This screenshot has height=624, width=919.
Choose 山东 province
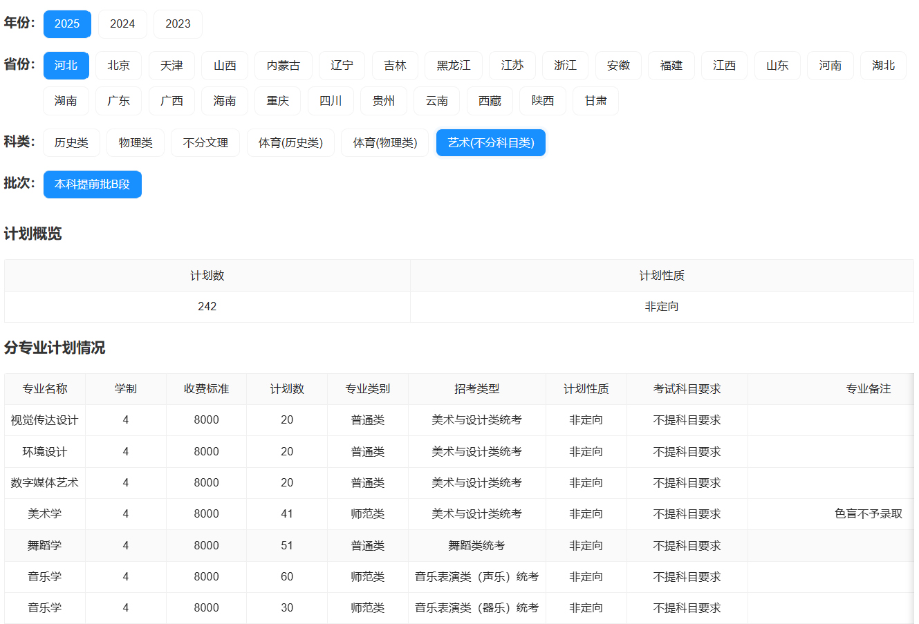[x=777, y=66]
